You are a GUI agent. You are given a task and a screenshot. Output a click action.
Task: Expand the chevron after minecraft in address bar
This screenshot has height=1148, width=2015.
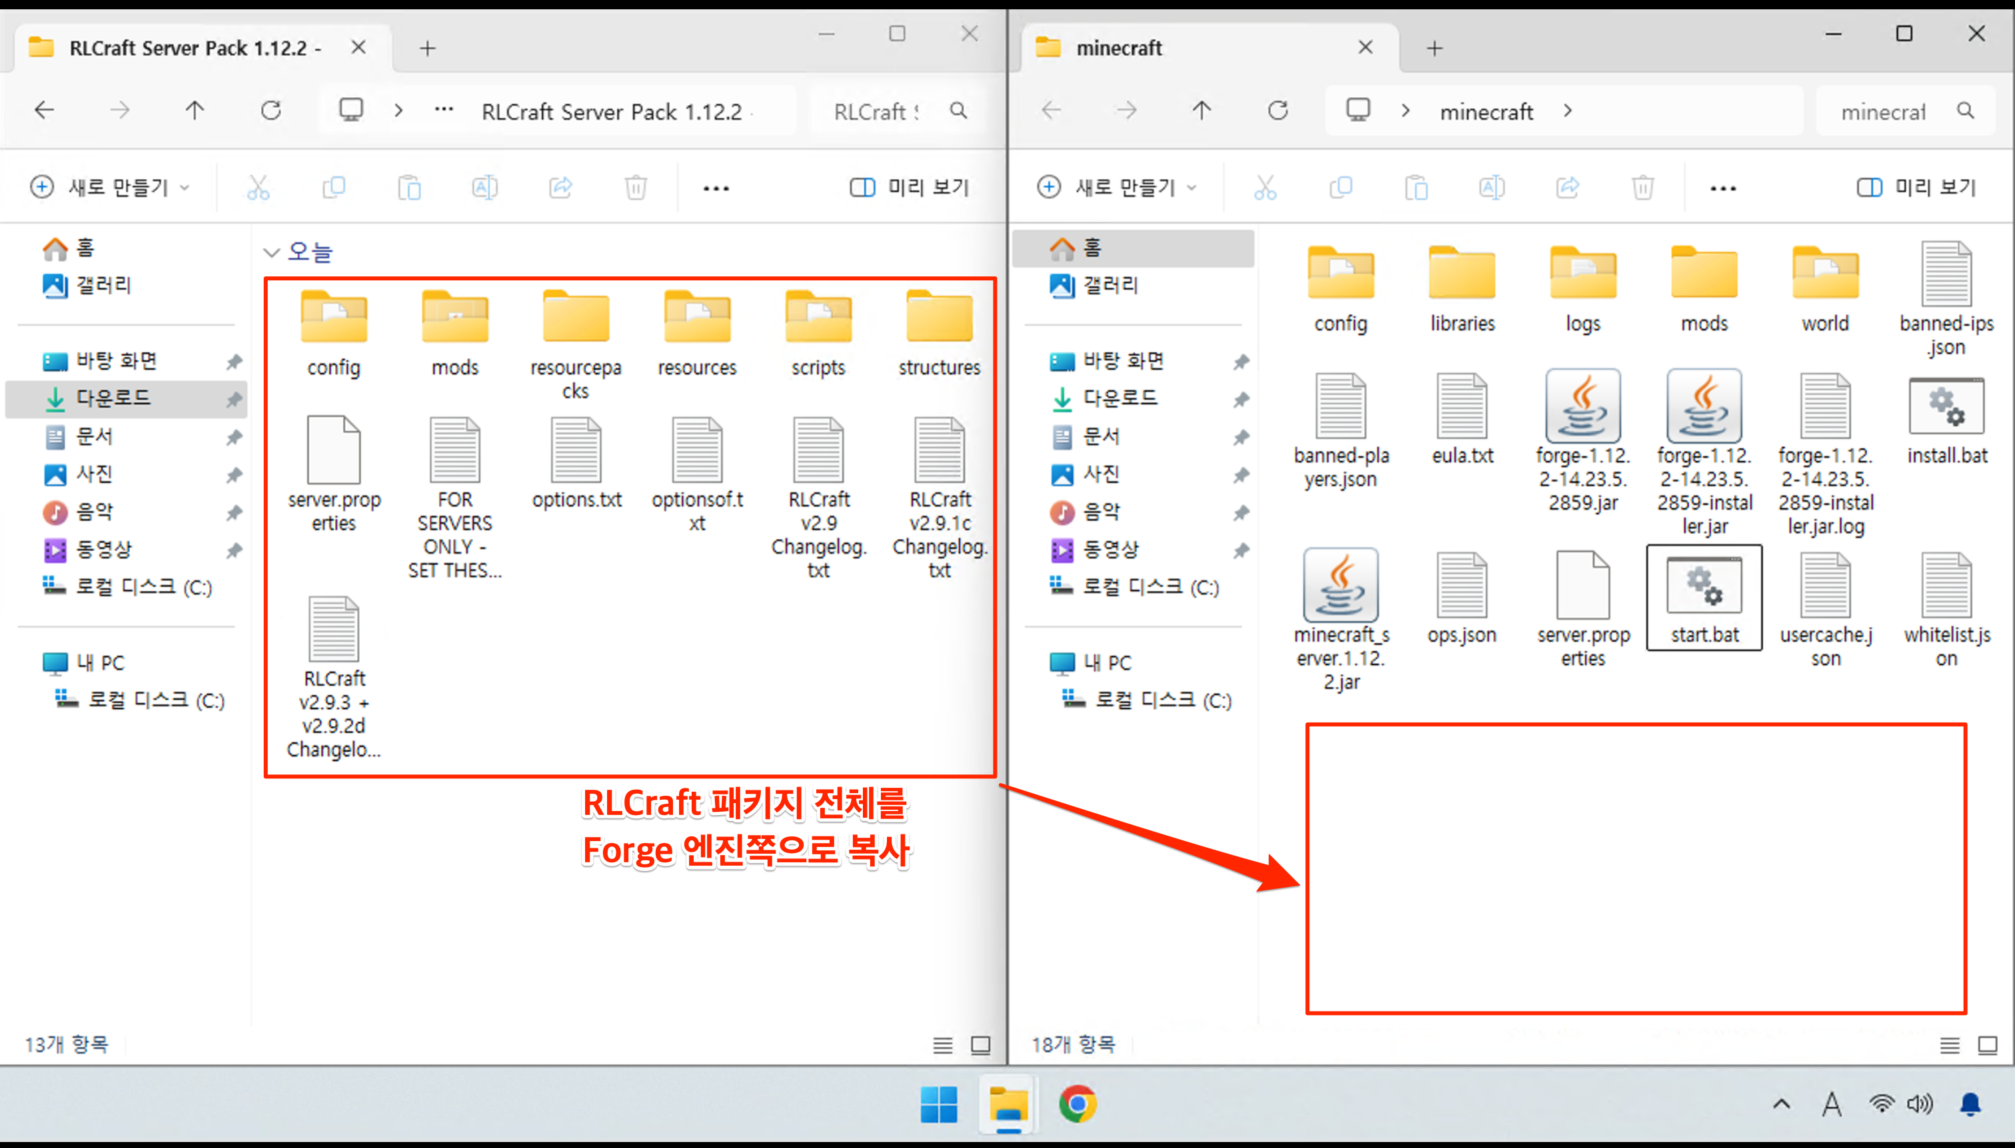1568,111
